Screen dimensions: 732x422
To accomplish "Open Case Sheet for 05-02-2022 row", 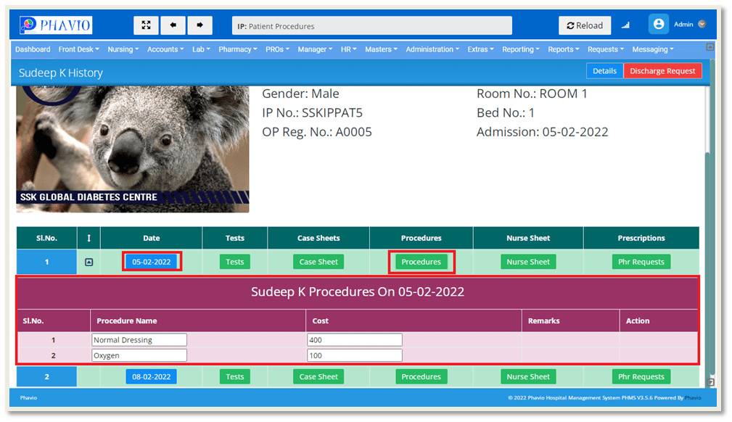I will (318, 262).
